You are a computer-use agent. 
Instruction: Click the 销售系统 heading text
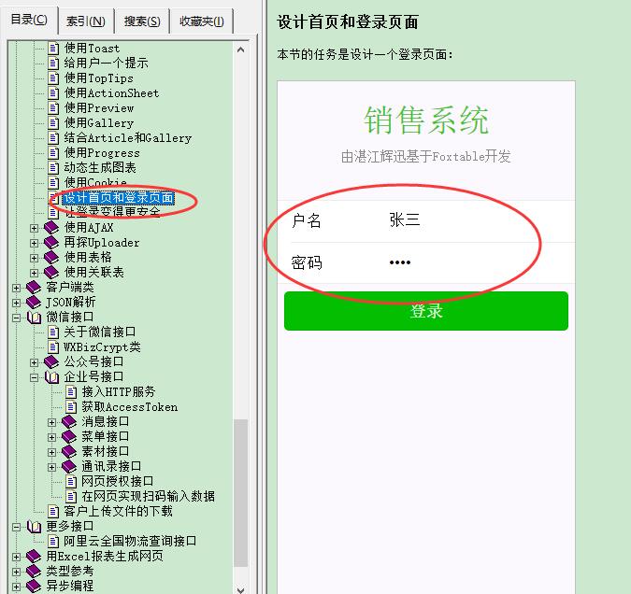(x=426, y=120)
